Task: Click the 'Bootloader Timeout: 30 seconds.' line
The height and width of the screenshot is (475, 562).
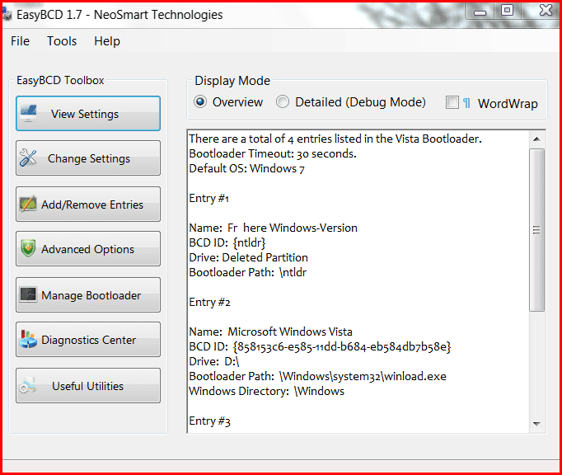Action: point(273,154)
